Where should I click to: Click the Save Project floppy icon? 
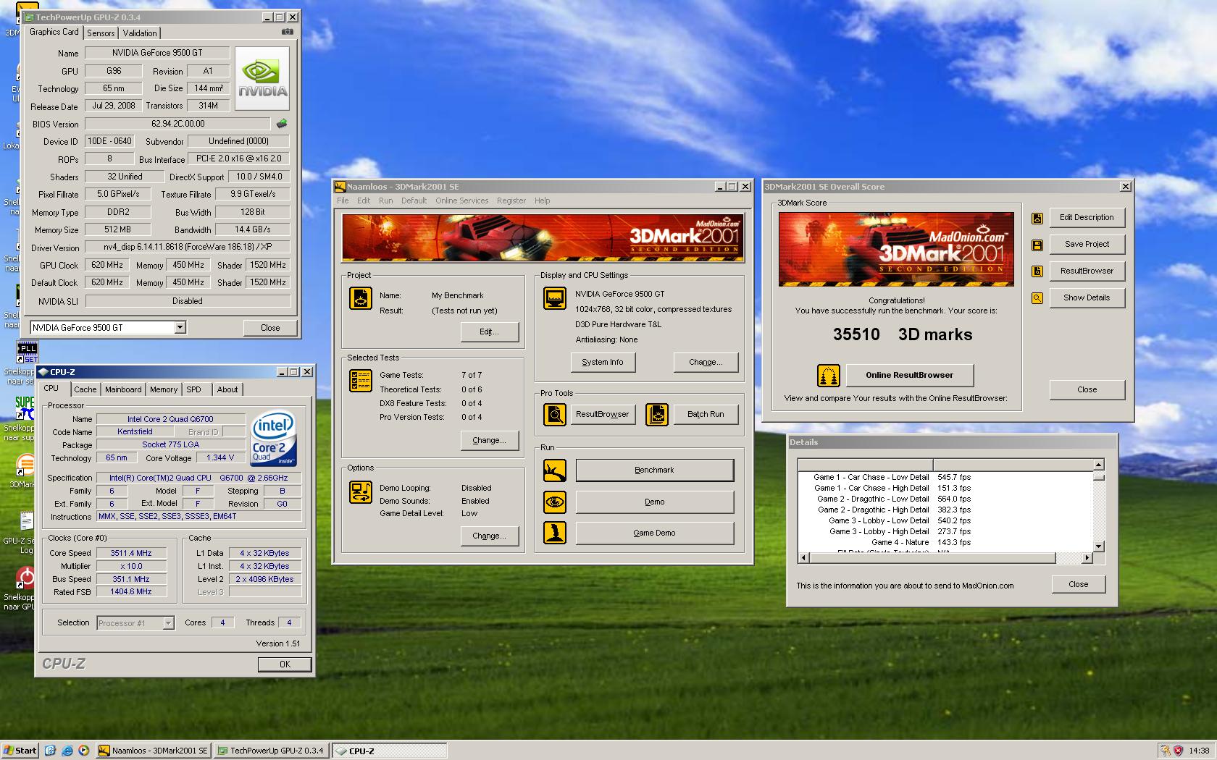coord(1037,245)
